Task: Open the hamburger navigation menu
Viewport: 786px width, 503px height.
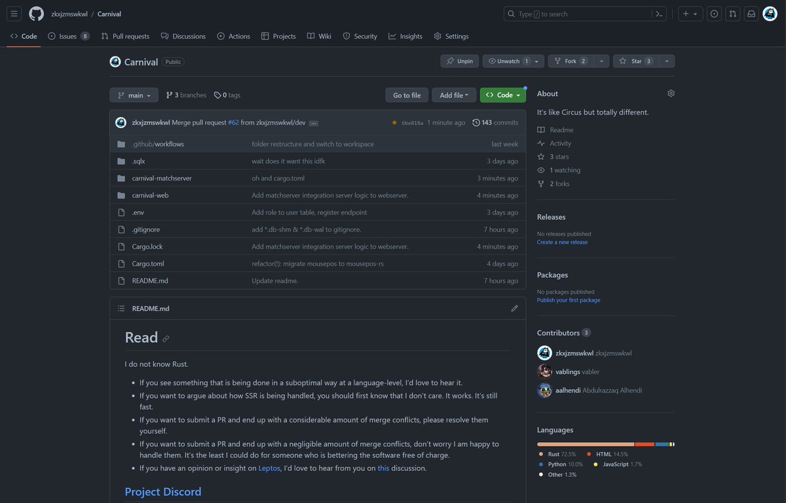Action: [14, 14]
